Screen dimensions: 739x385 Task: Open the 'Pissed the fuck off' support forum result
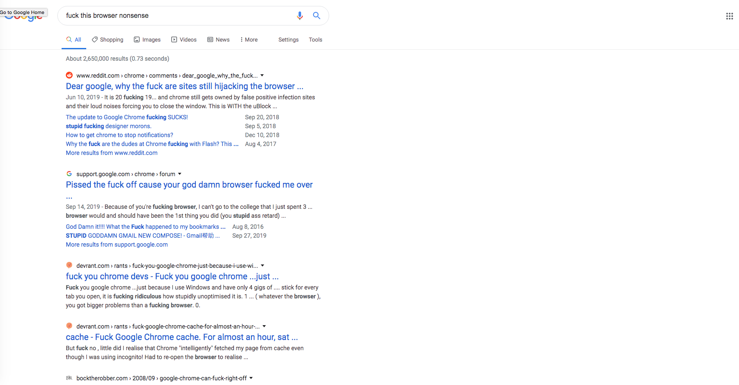point(189,185)
